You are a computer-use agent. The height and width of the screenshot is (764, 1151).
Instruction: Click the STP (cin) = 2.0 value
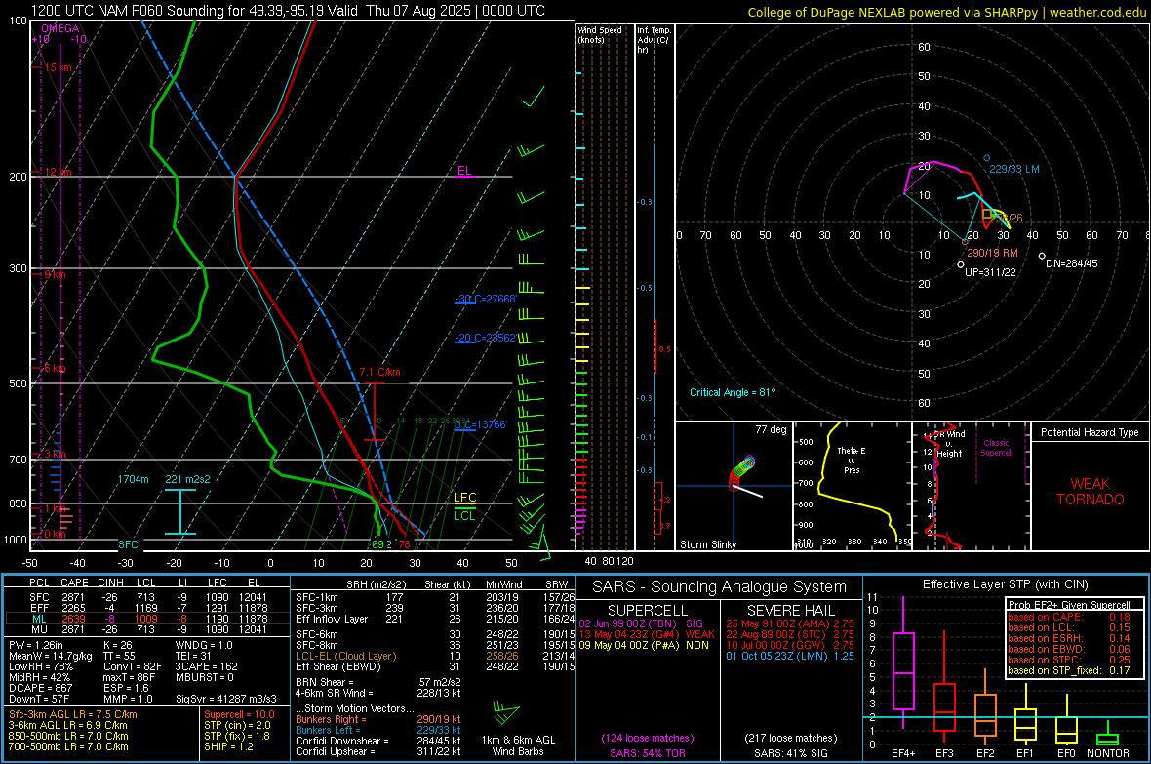[237, 725]
